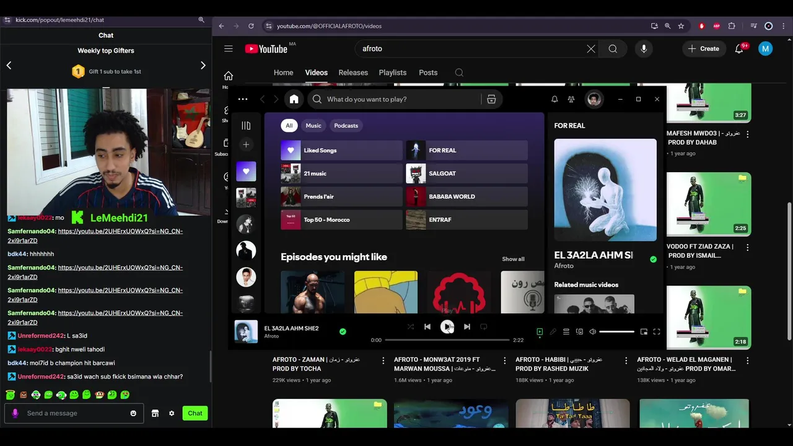
Task: Switch to YouTube channel Home tab
Action: [x=283, y=72]
